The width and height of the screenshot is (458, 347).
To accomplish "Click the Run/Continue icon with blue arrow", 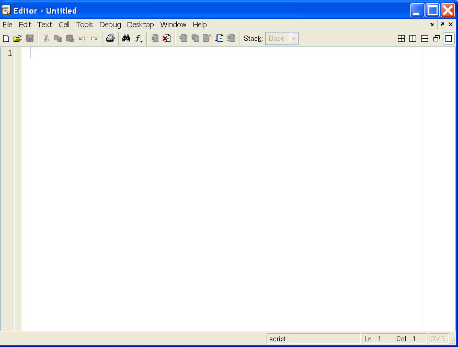I will (x=219, y=38).
